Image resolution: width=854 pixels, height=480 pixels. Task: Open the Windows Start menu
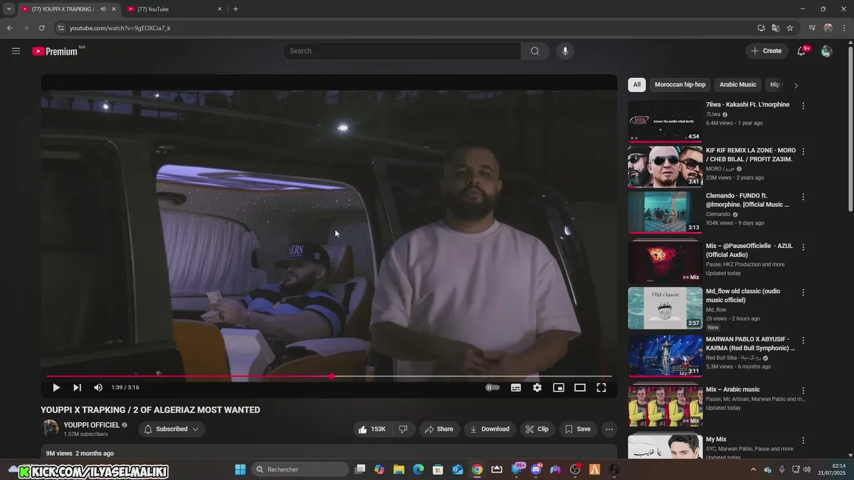(240, 469)
